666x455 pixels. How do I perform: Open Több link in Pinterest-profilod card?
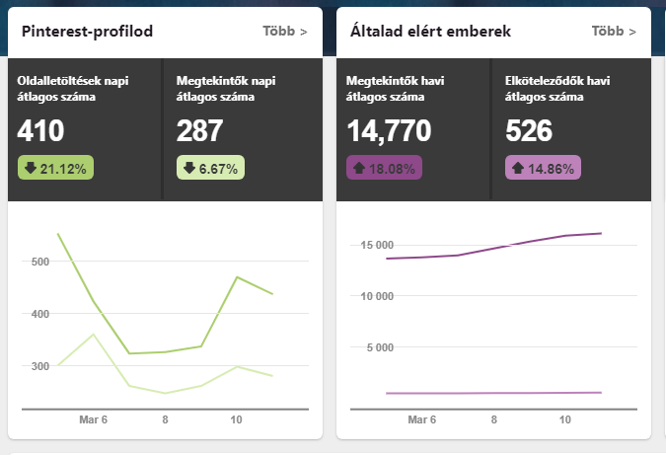click(x=284, y=32)
